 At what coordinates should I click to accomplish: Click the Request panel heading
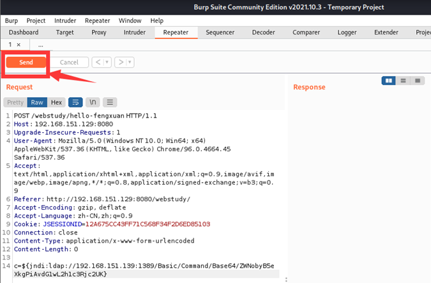tap(20, 87)
